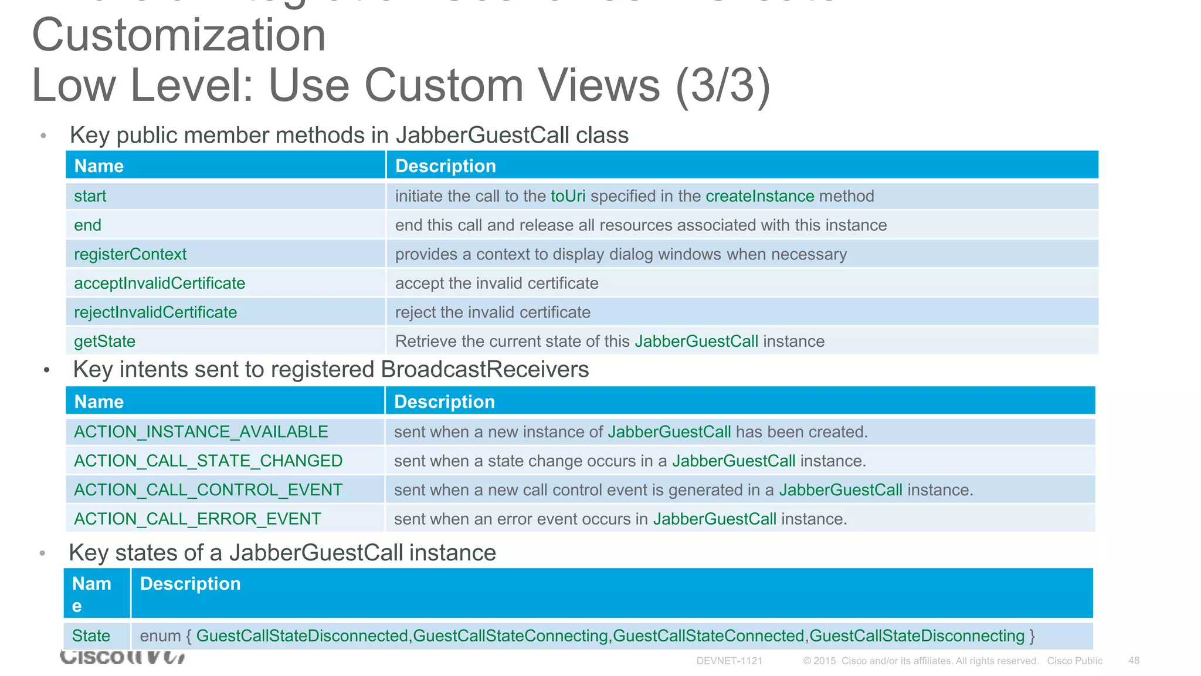Viewport: 1201px width, 676px height.
Task: Click the 'Cisco Public' footer label
Action: coord(1075,661)
